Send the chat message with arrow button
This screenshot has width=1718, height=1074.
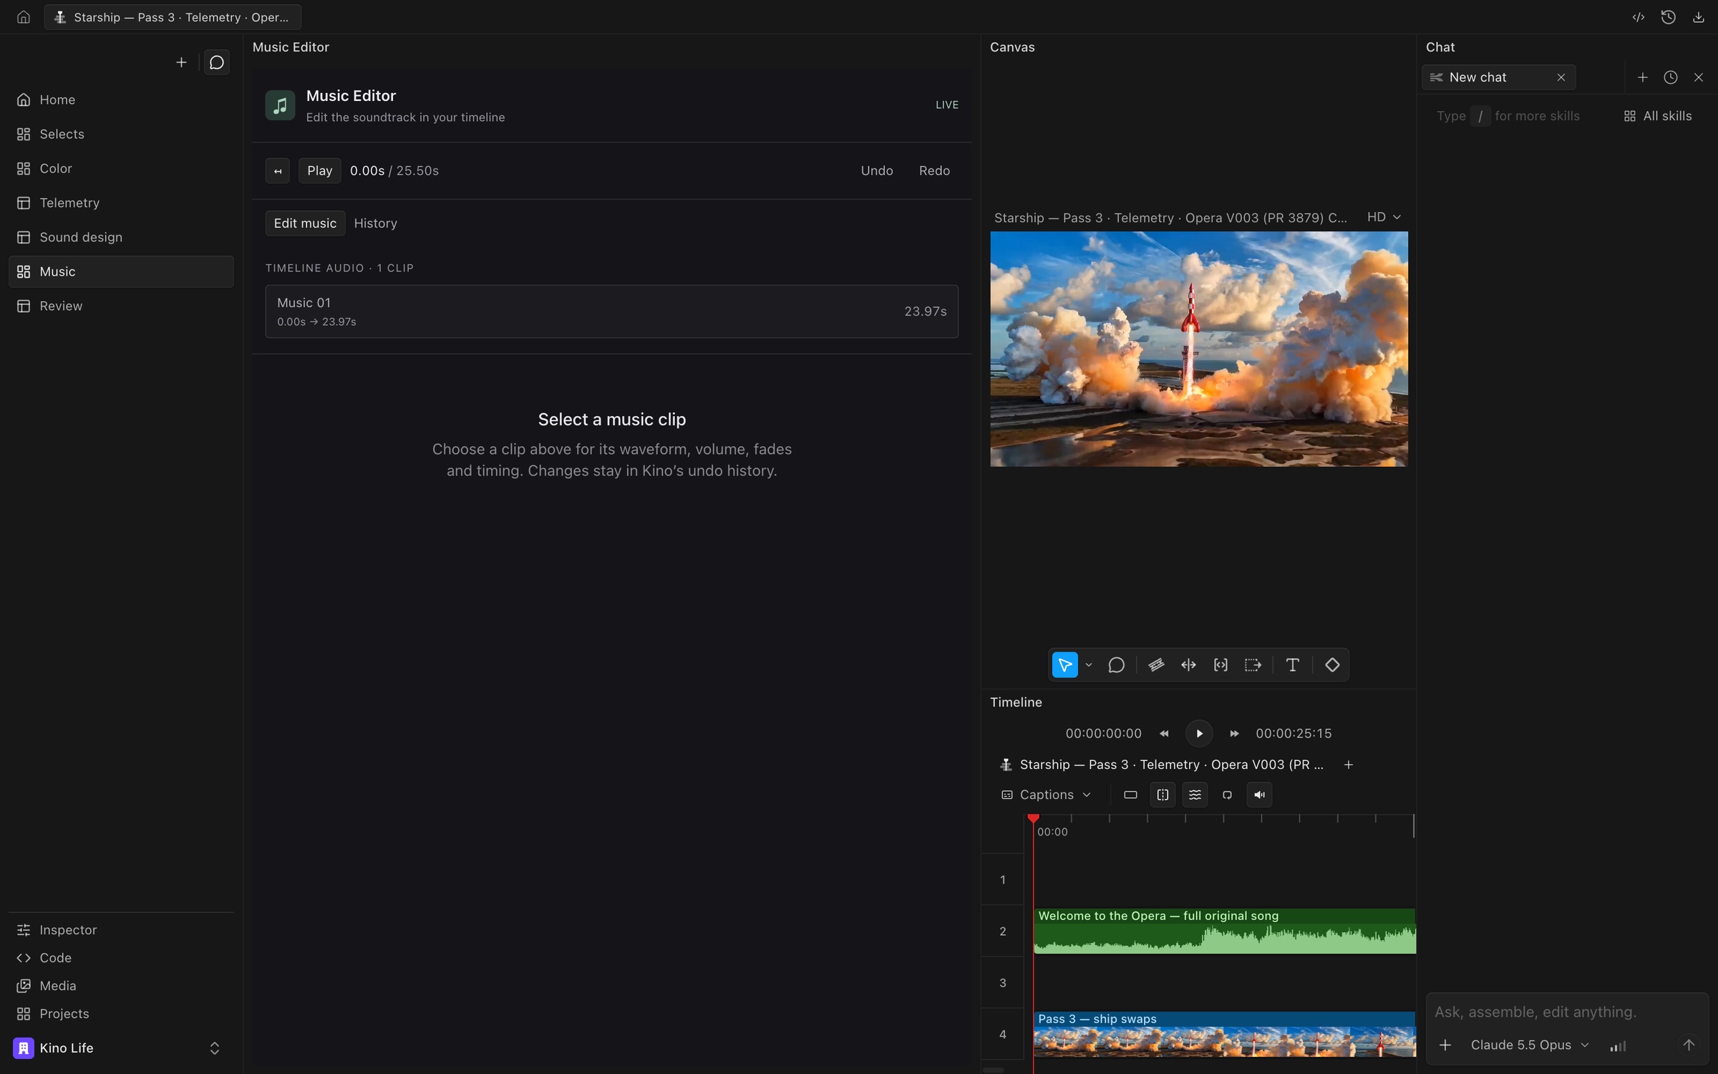(x=1689, y=1045)
